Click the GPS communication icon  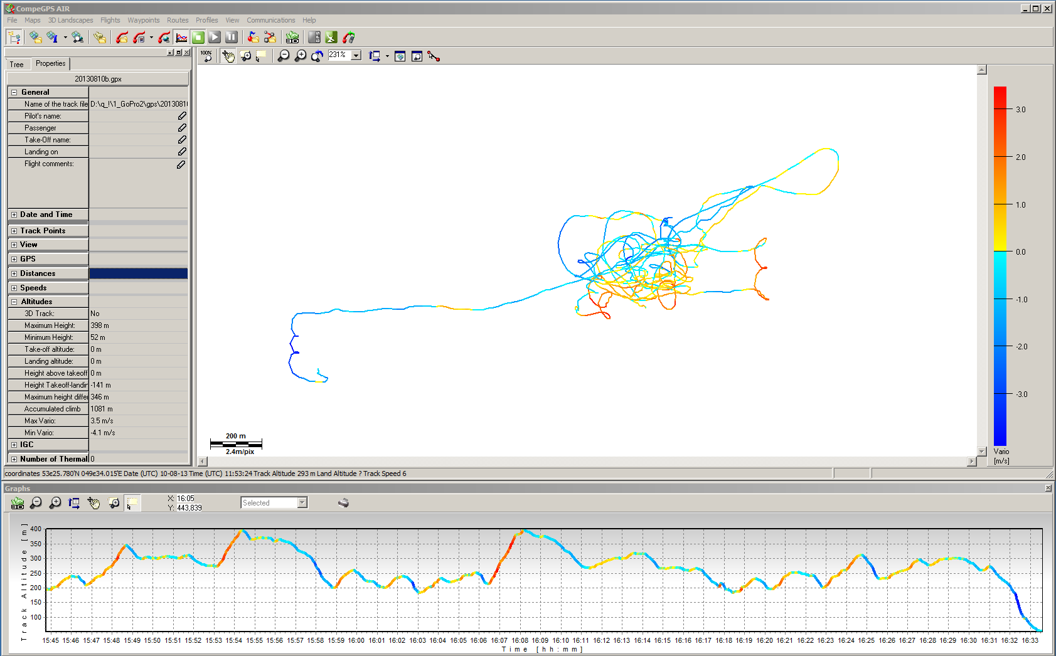314,38
